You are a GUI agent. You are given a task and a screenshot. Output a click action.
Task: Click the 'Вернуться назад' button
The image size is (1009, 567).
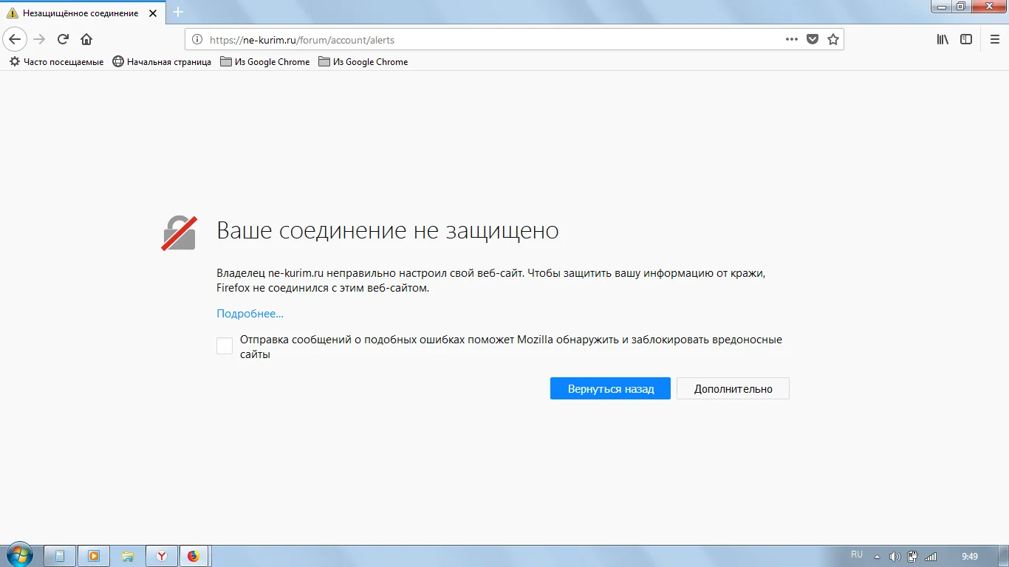pyautogui.click(x=610, y=388)
